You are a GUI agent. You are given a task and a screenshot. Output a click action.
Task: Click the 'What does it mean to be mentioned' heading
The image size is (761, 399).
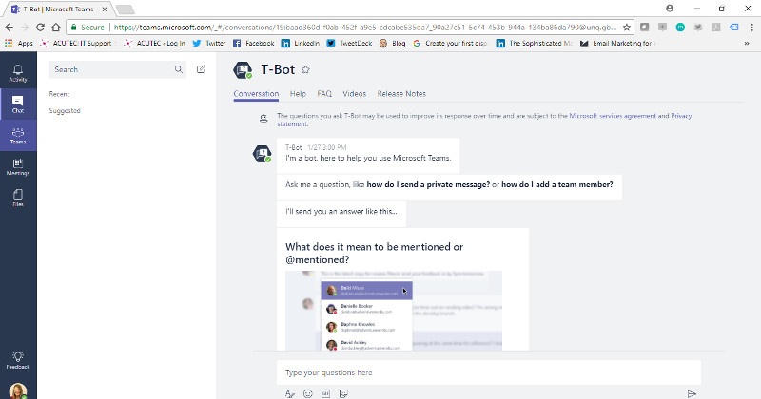[374, 253]
